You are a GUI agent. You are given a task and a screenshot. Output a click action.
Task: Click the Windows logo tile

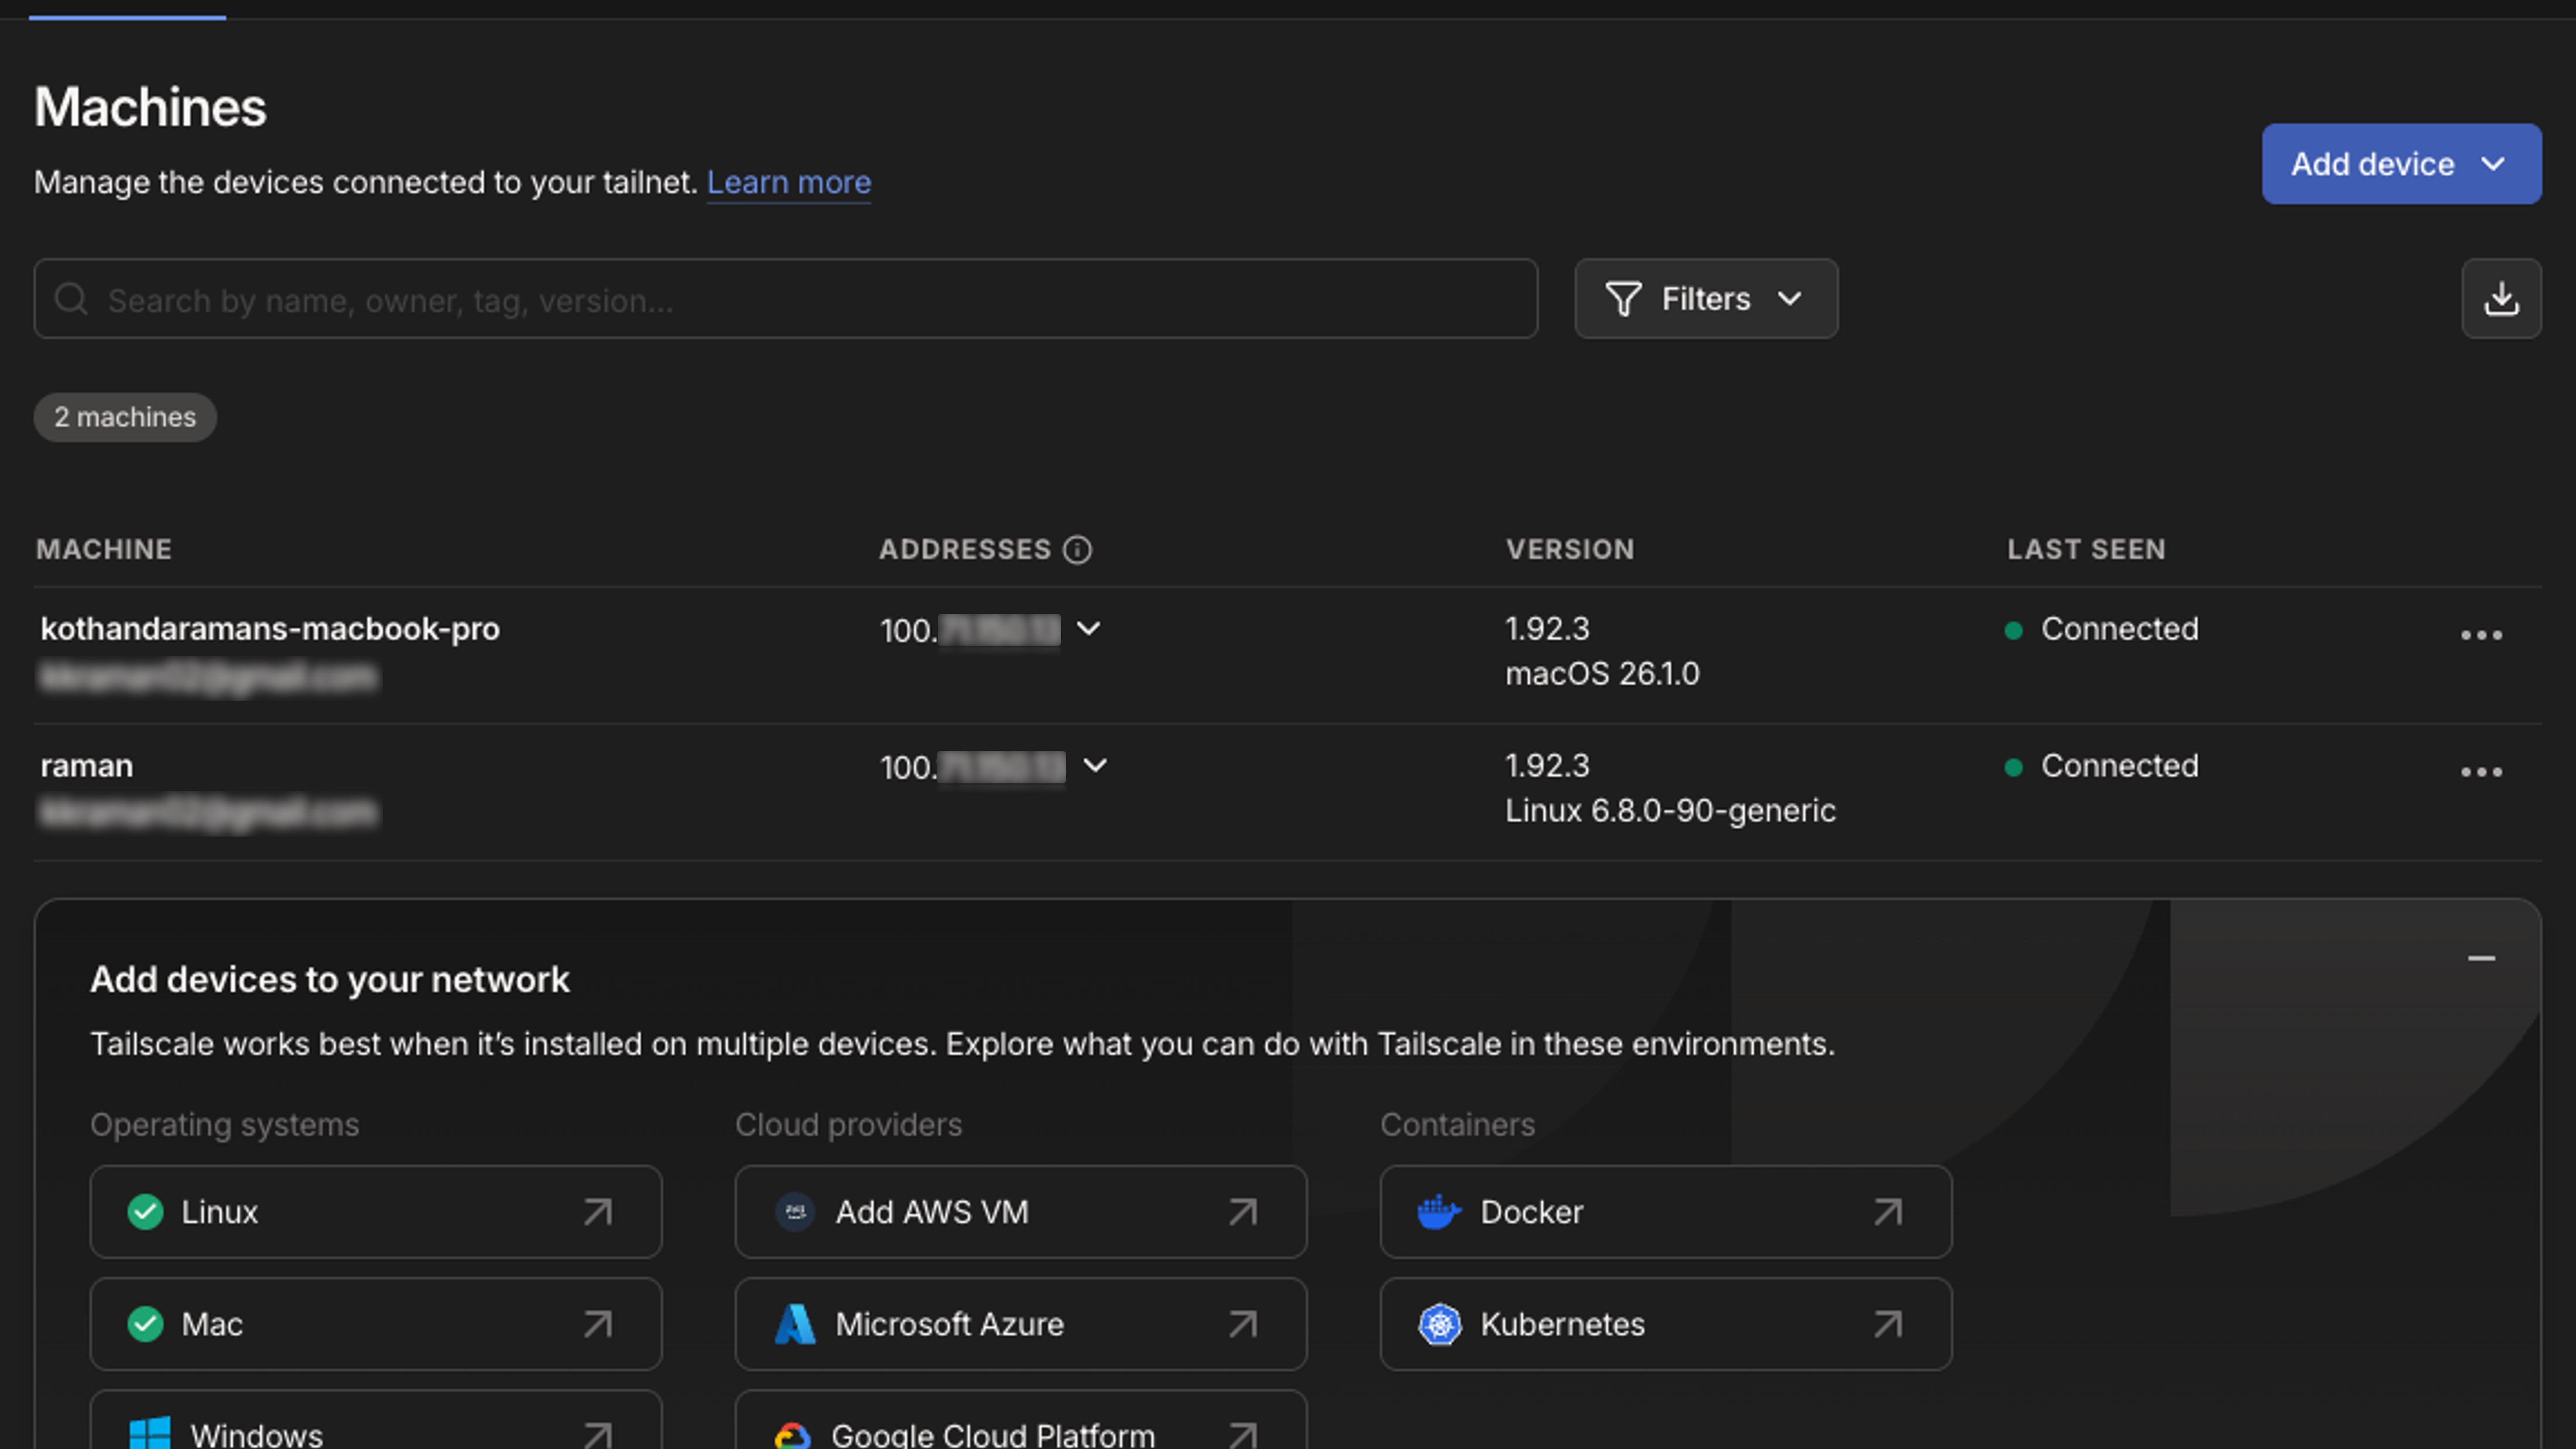(x=150, y=1434)
